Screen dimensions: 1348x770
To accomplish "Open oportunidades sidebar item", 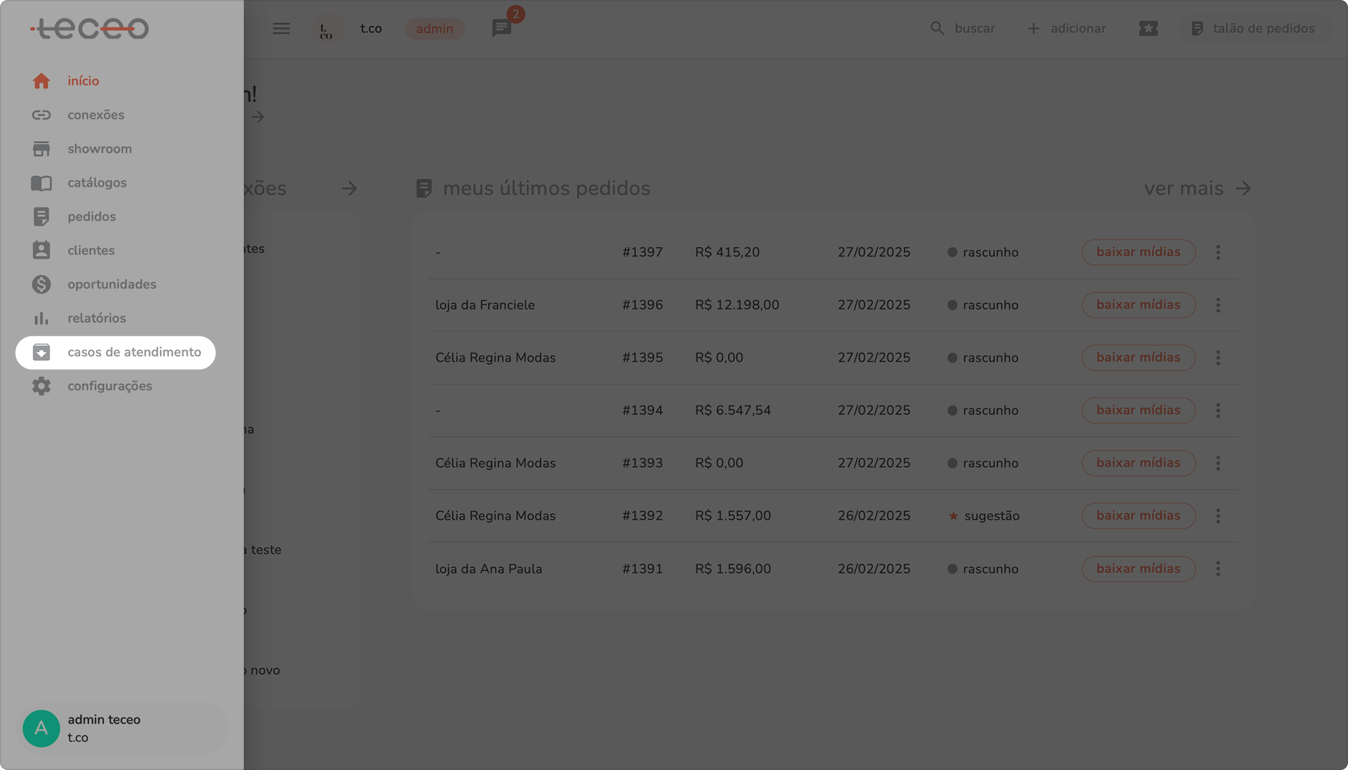I will pyautogui.click(x=112, y=284).
